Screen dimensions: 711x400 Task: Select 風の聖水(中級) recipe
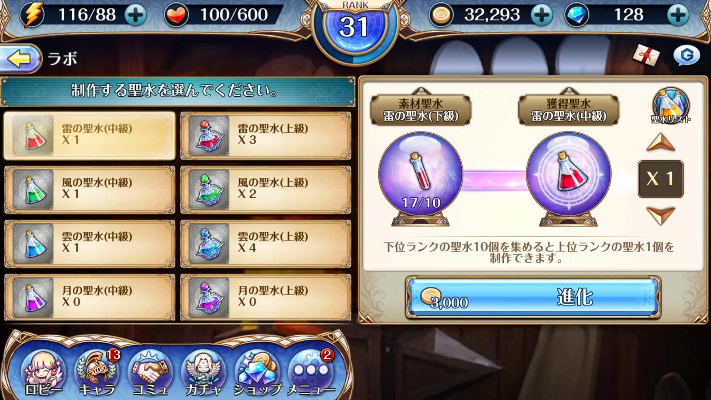(90, 190)
